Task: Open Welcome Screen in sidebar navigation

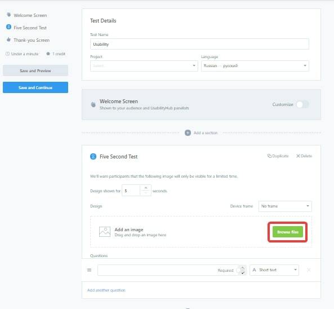Action: click(x=30, y=15)
